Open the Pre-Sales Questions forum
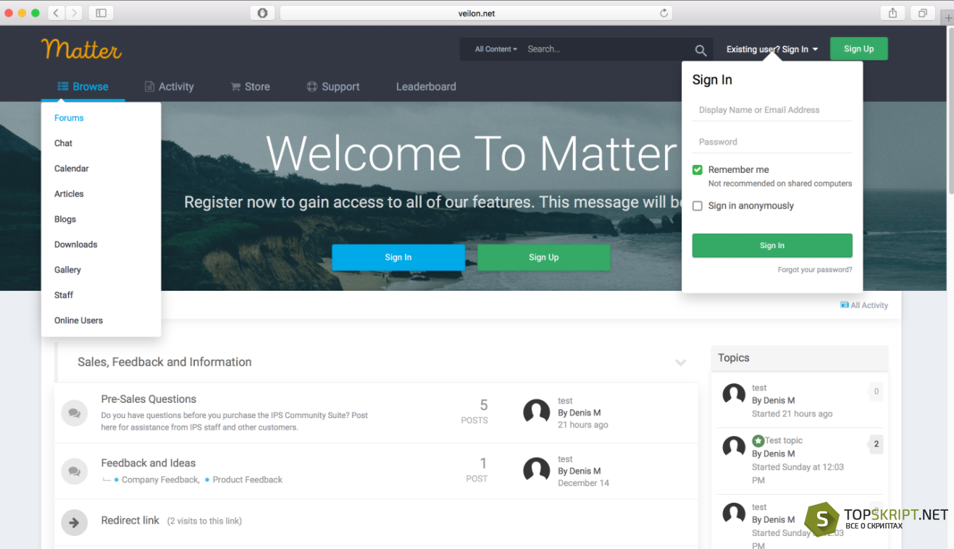The width and height of the screenshot is (954, 549). [148, 399]
